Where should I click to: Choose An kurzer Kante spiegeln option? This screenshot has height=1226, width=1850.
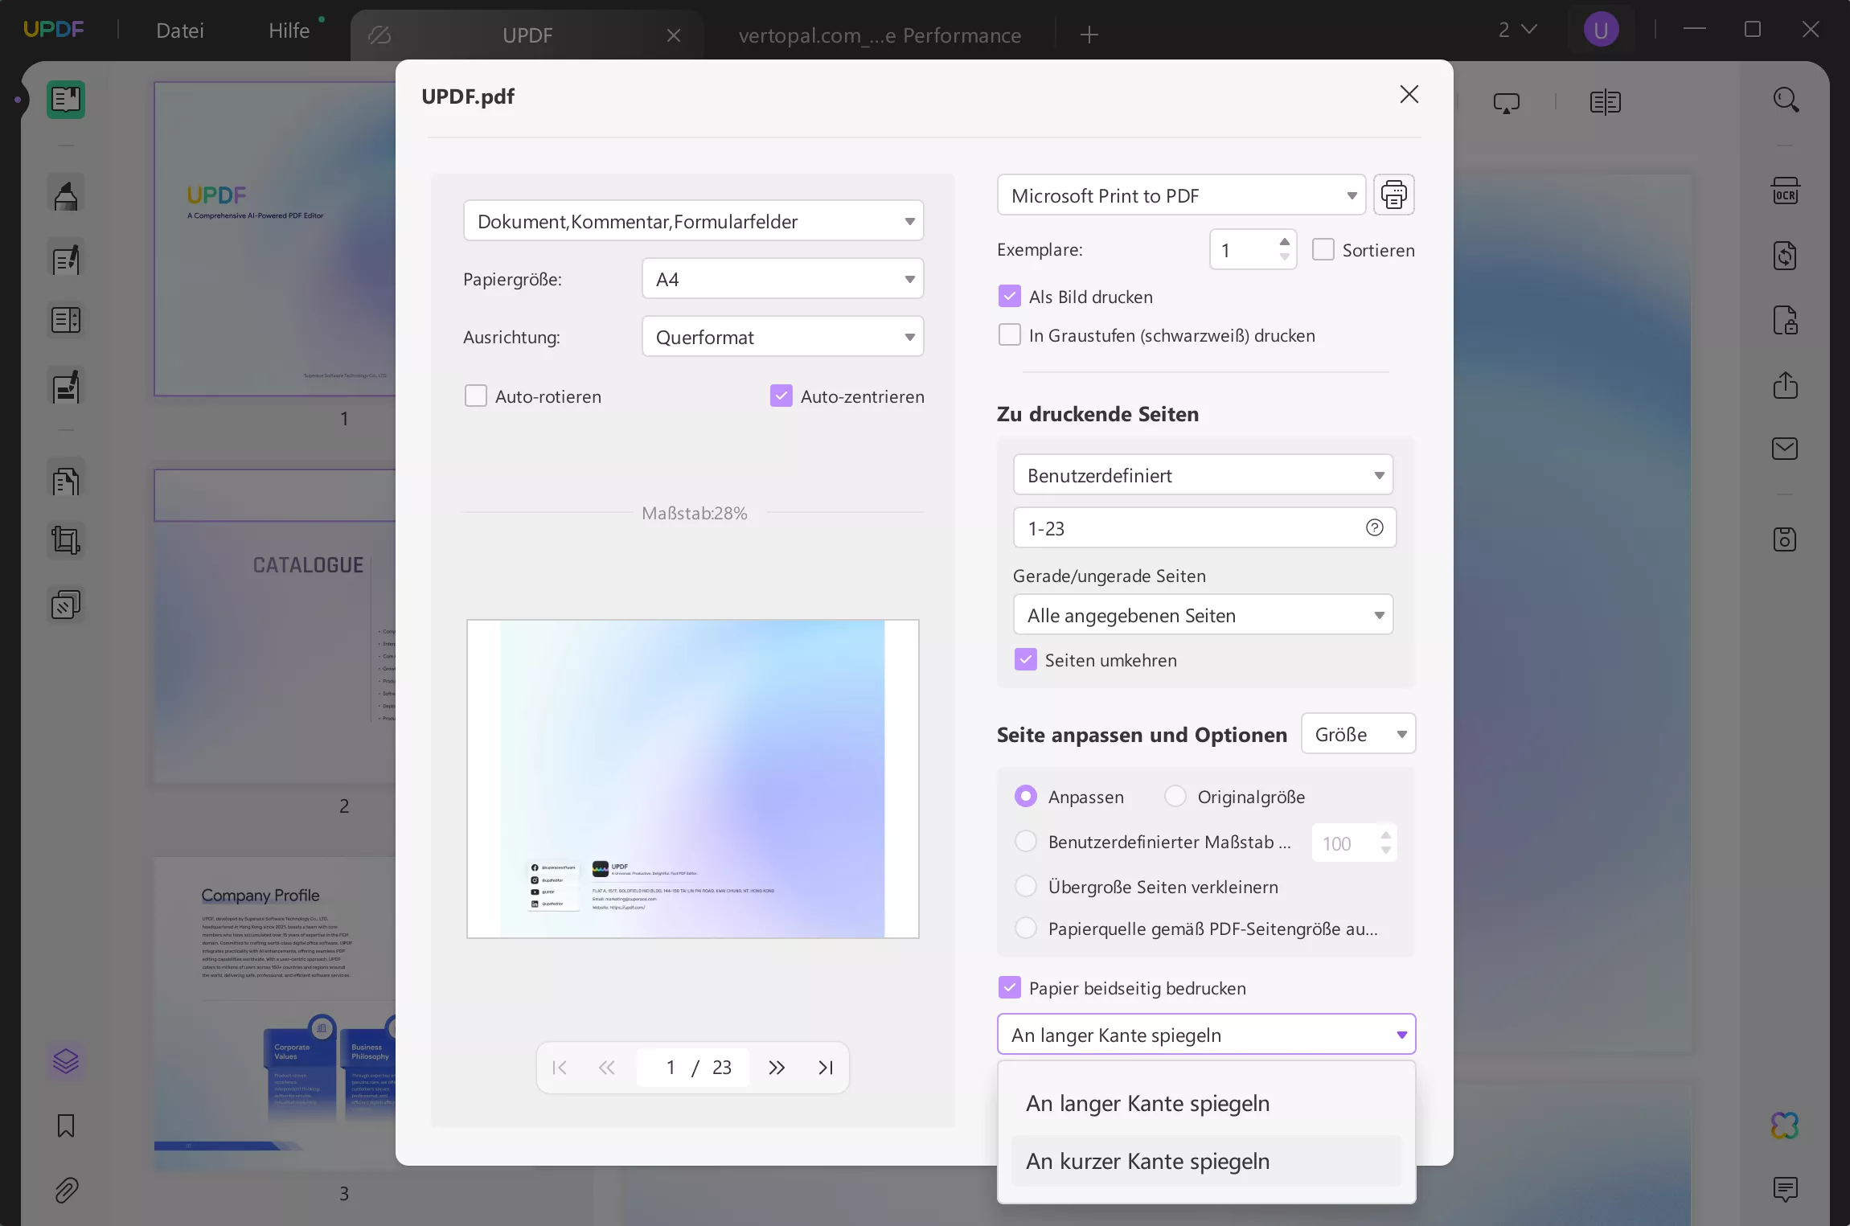tap(1147, 1161)
